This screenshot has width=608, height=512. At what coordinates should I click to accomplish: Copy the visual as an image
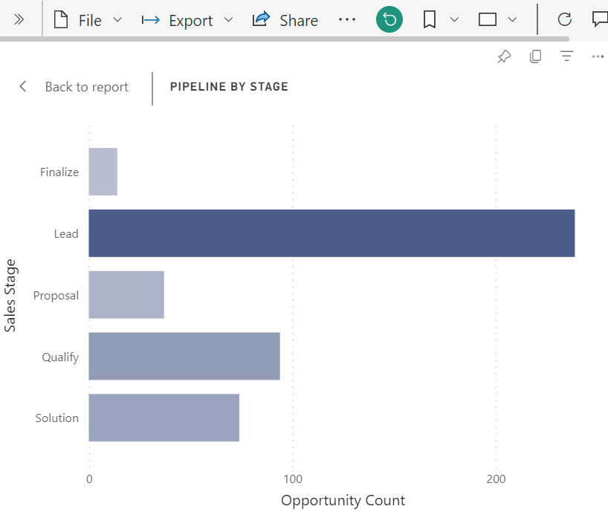(x=536, y=56)
